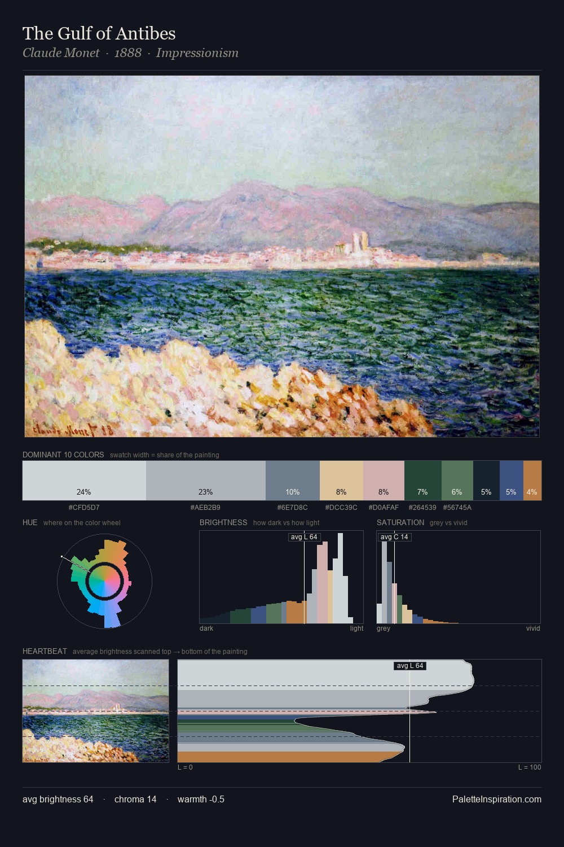The height and width of the screenshot is (847, 564).
Task: Select the 8% pink swatch
Action: click(384, 481)
